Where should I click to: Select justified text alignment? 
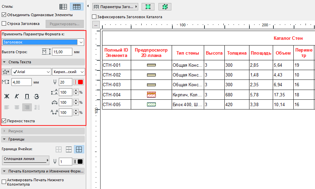37,107
